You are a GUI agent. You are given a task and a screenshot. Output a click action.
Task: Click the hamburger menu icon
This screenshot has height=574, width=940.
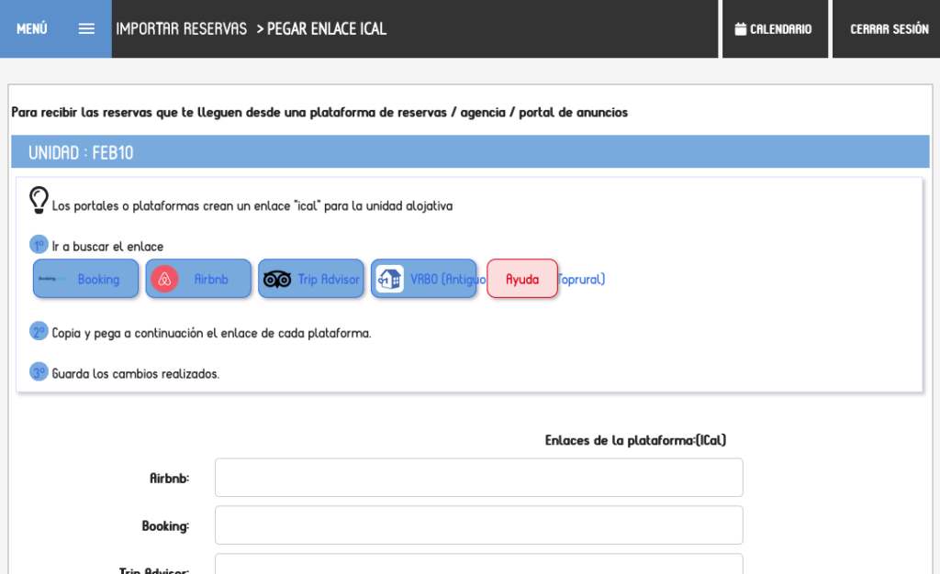pyautogui.click(x=86, y=28)
